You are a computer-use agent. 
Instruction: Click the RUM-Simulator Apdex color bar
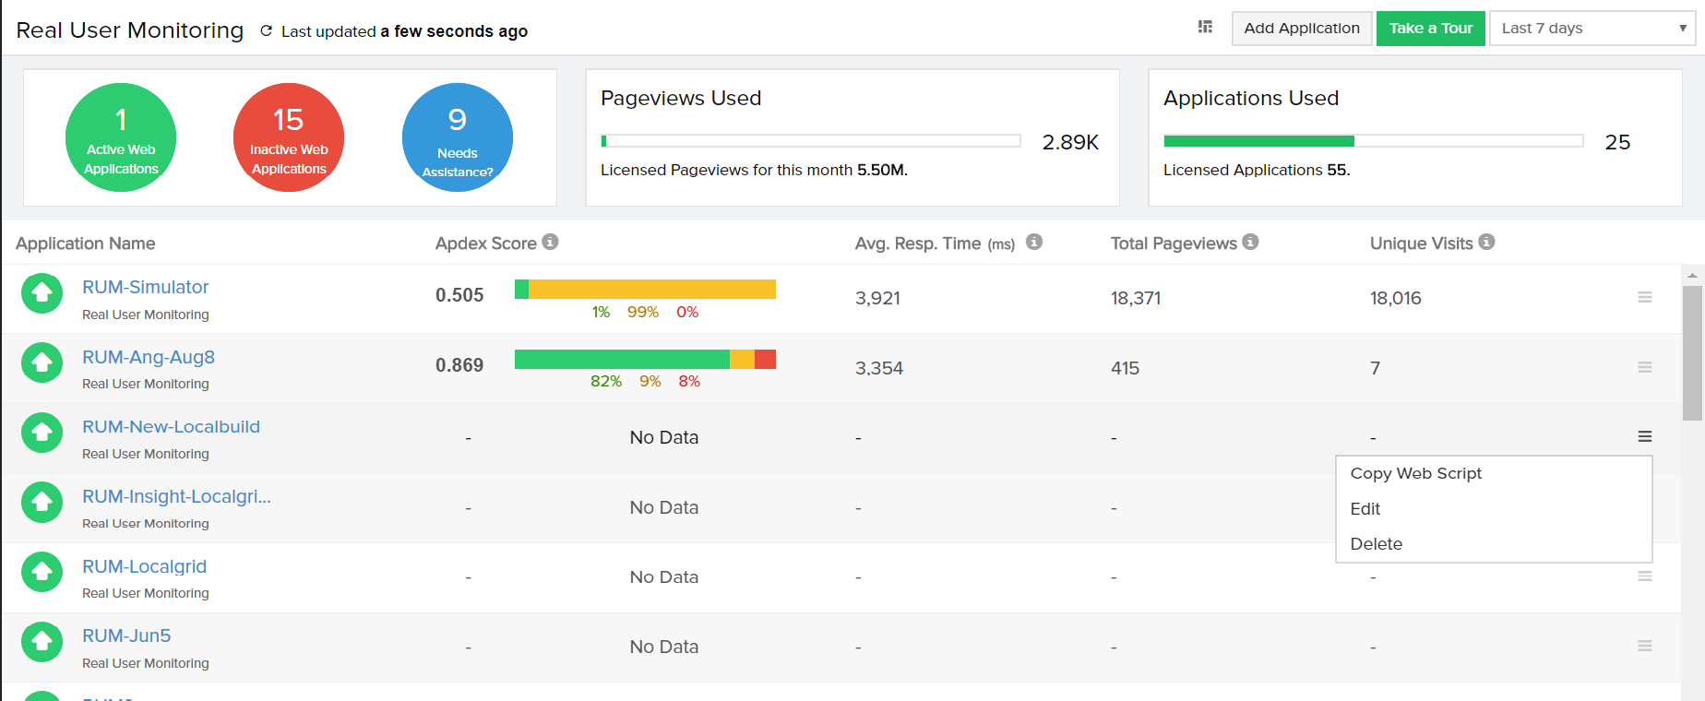(x=645, y=289)
